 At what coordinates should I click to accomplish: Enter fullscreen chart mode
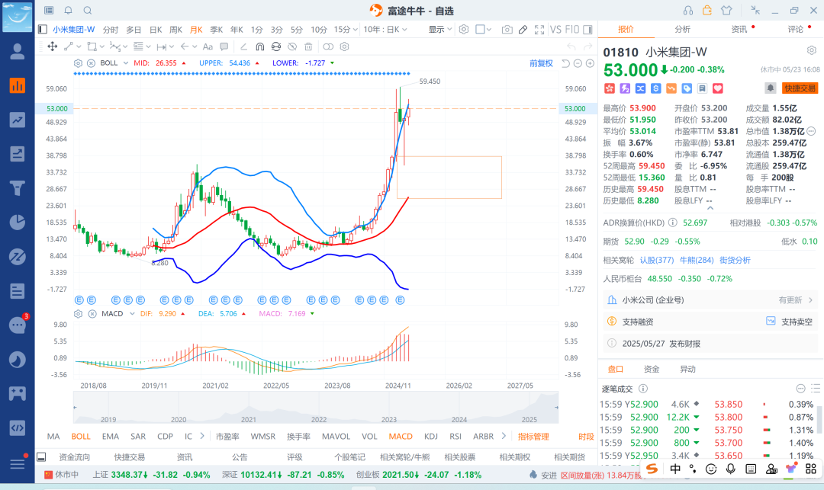point(539,30)
